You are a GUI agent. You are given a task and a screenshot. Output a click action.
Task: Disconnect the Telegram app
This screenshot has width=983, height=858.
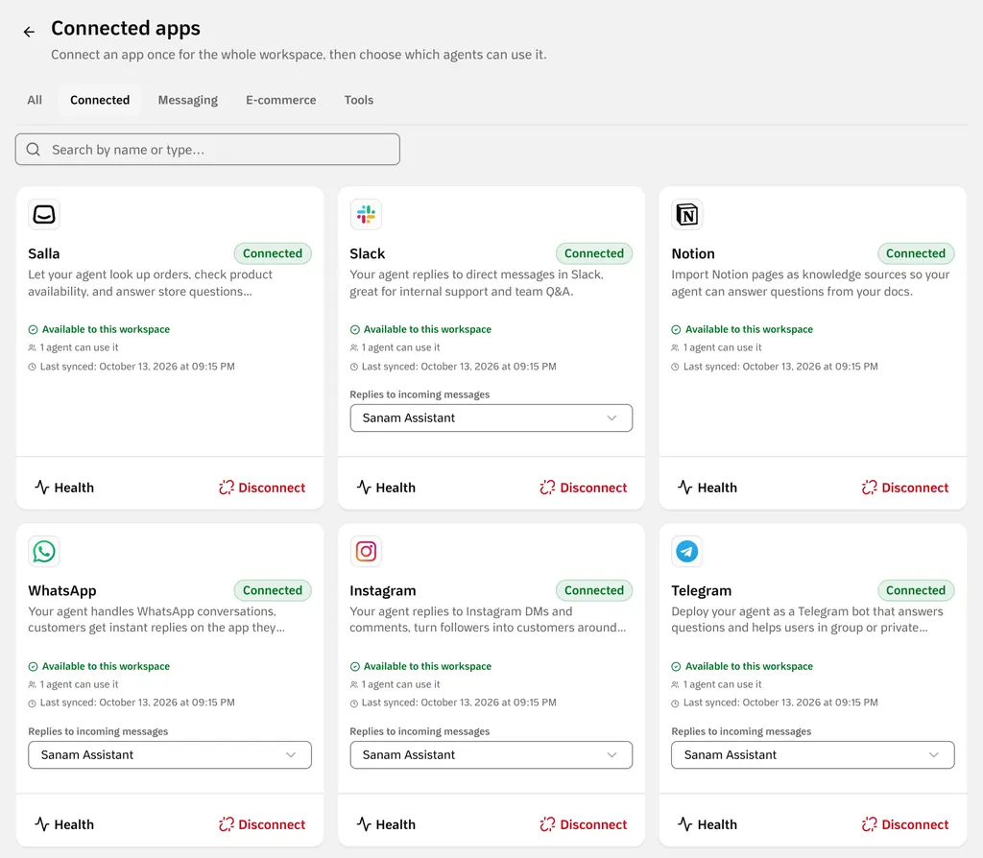905,824
